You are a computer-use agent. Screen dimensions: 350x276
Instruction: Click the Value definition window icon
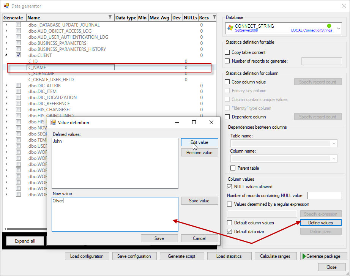53,122
